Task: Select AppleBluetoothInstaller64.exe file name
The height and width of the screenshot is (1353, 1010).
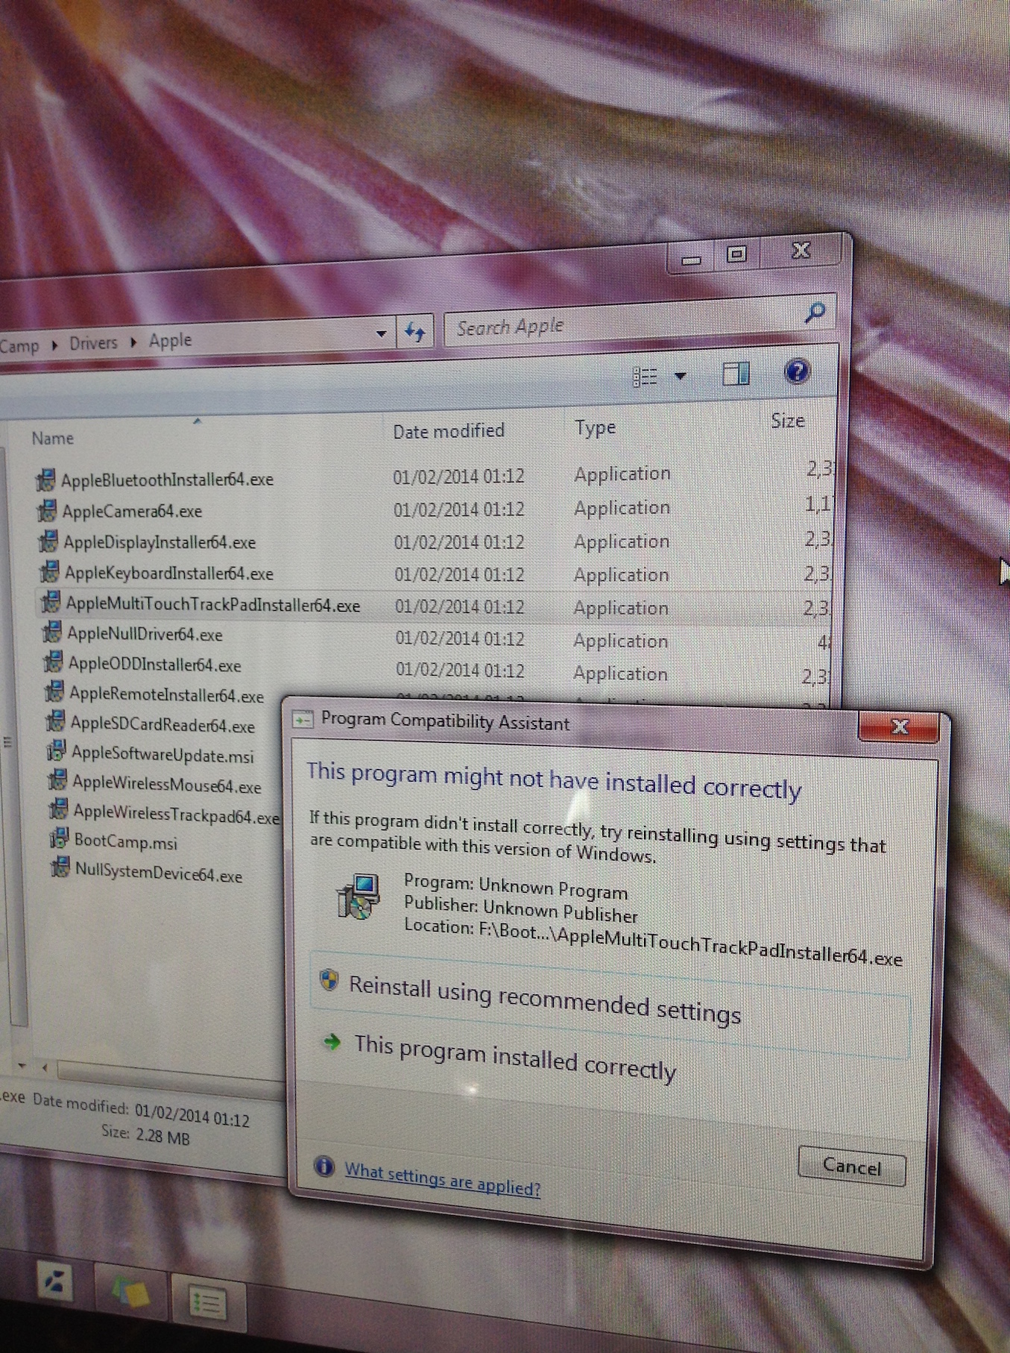Action: point(167,480)
